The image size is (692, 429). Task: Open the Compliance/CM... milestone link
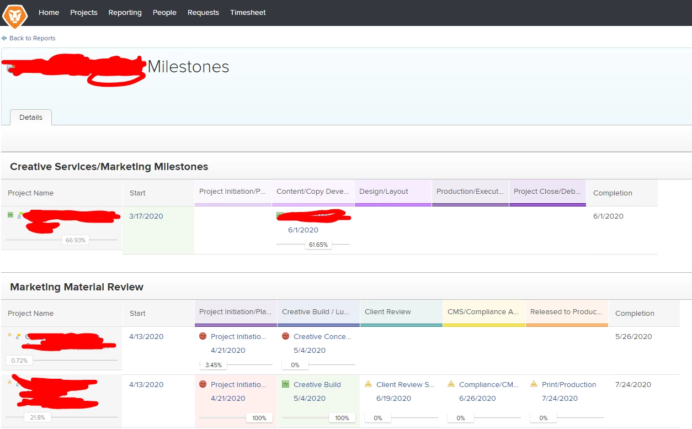[489, 384]
